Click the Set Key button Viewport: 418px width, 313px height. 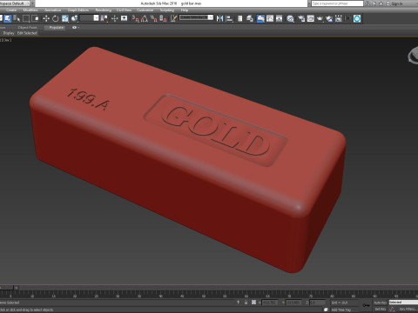(x=380, y=310)
